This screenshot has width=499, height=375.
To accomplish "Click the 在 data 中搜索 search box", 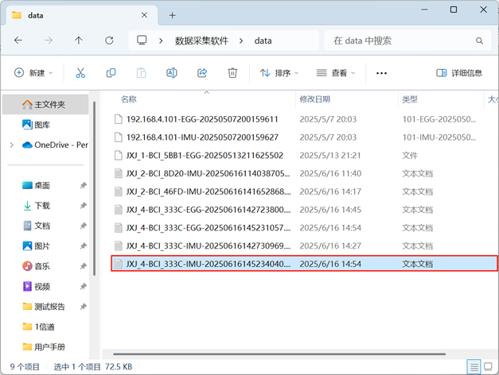I will tap(402, 41).
